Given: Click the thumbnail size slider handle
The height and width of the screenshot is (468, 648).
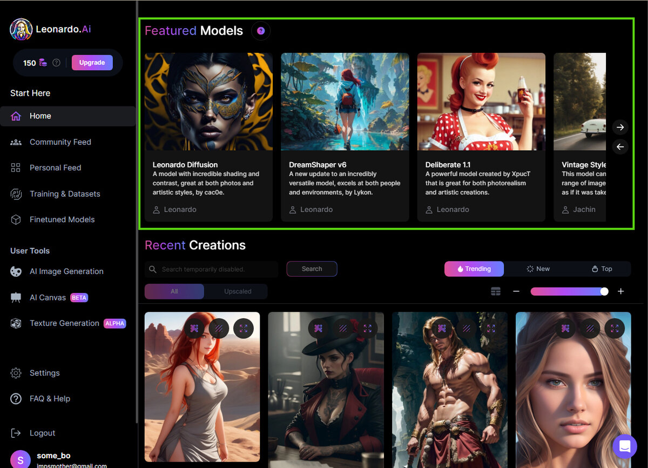Looking at the screenshot, I should (604, 292).
